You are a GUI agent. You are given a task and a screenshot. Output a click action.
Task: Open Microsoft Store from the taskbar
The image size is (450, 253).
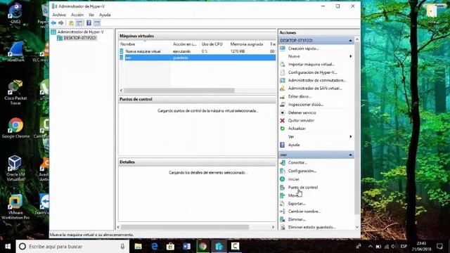(x=170, y=247)
